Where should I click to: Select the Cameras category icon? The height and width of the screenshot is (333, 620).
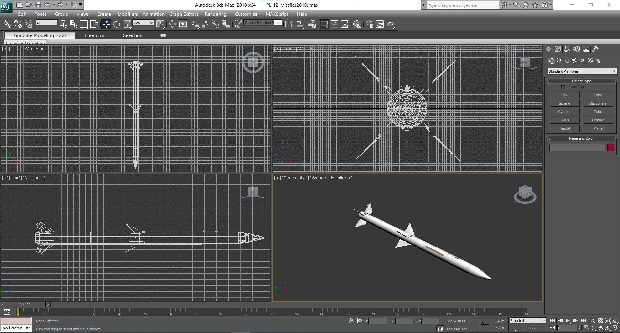pos(575,61)
